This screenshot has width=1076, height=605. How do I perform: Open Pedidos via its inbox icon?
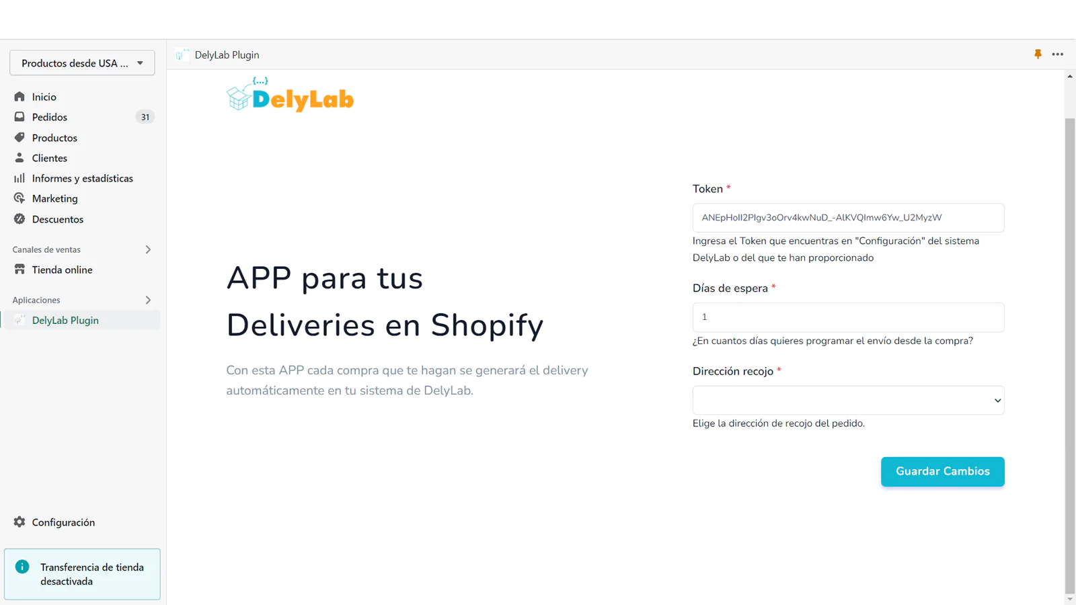[x=20, y=117]
